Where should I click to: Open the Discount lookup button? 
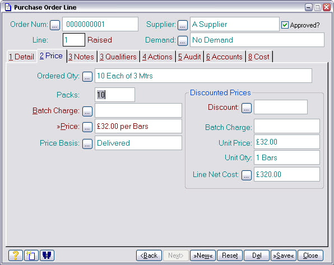(x=247, y=108)
